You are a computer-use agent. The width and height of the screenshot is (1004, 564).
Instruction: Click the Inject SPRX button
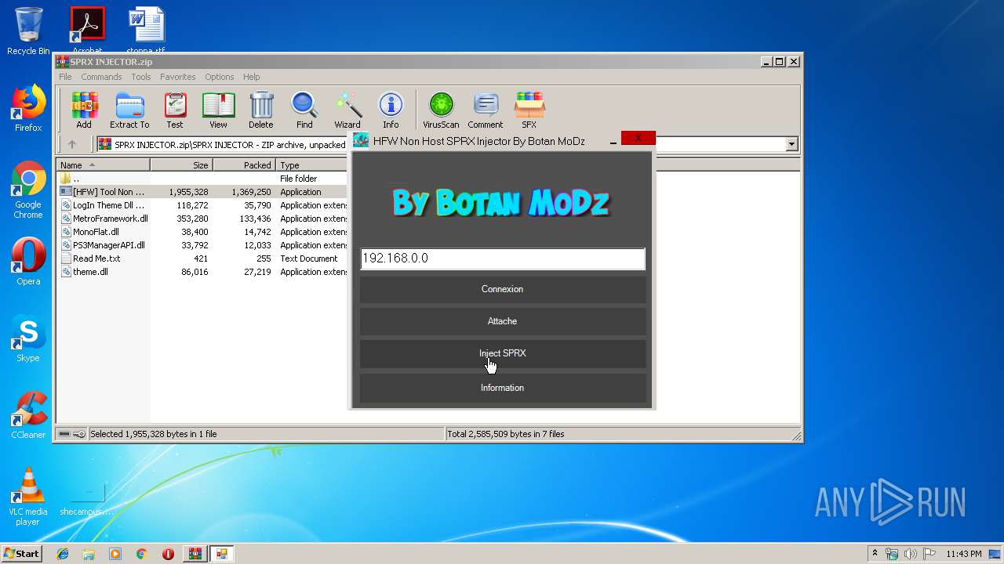(x=503, y=353)
